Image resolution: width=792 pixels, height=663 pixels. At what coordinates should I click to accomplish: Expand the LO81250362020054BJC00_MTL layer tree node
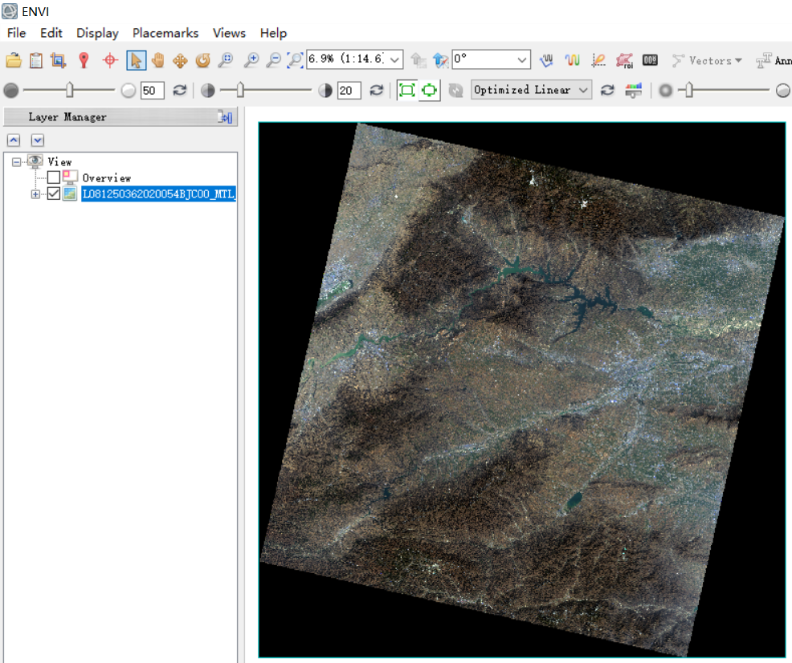click(x=35, y=194)
